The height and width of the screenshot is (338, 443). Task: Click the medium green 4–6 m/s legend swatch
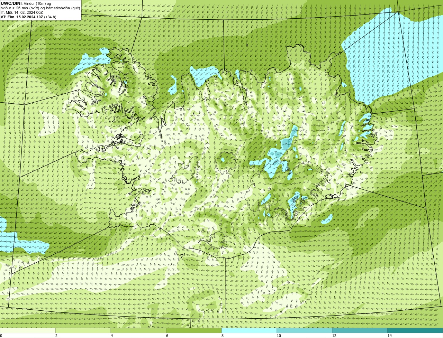(x=138, y=330)
